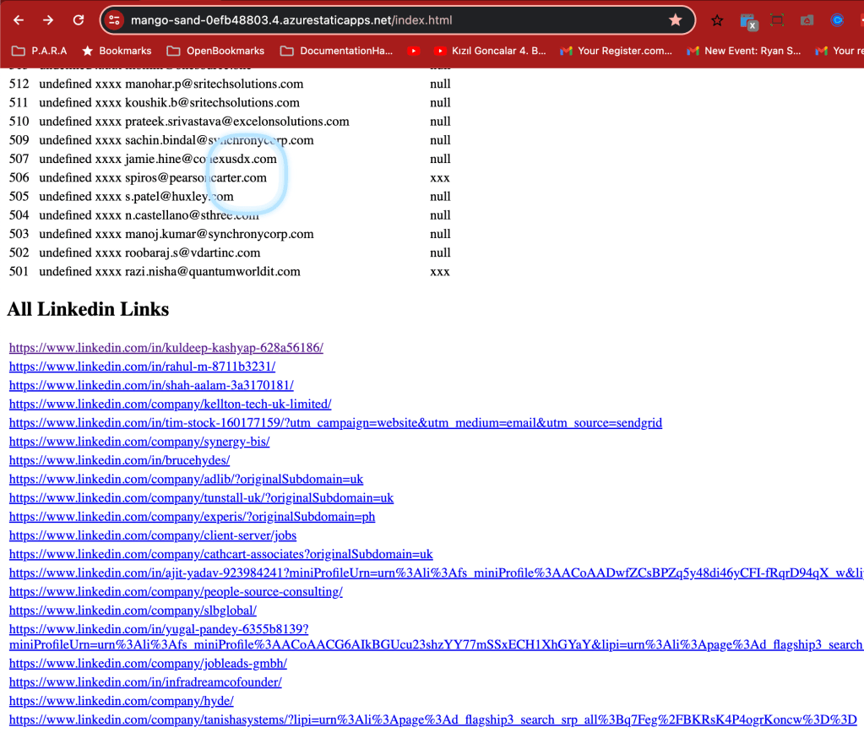
Task: Select email manoj.kumar@synchronycorp.com
Action: [x=220, y=234]
